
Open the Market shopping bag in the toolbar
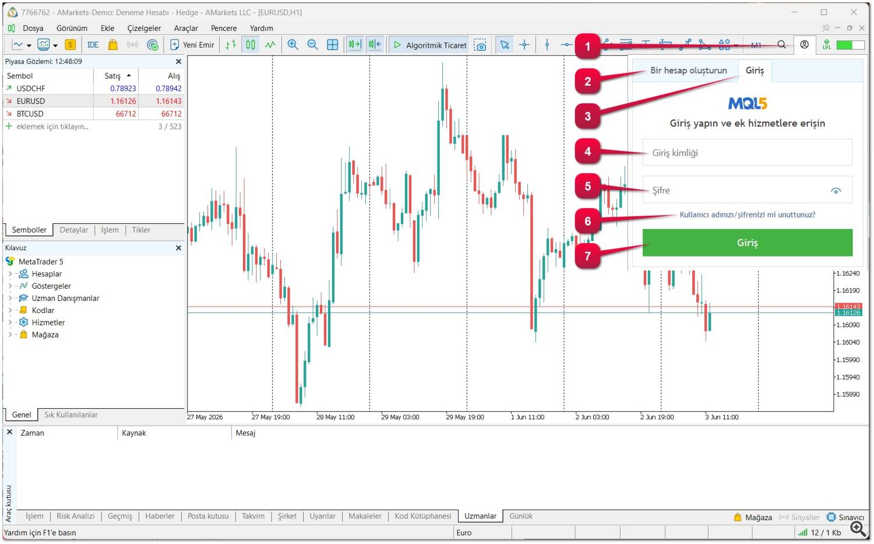click(x=113, y=45)
